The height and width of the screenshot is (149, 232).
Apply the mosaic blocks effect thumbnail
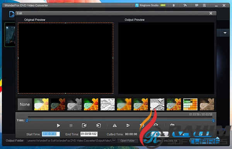coord(190,104)
